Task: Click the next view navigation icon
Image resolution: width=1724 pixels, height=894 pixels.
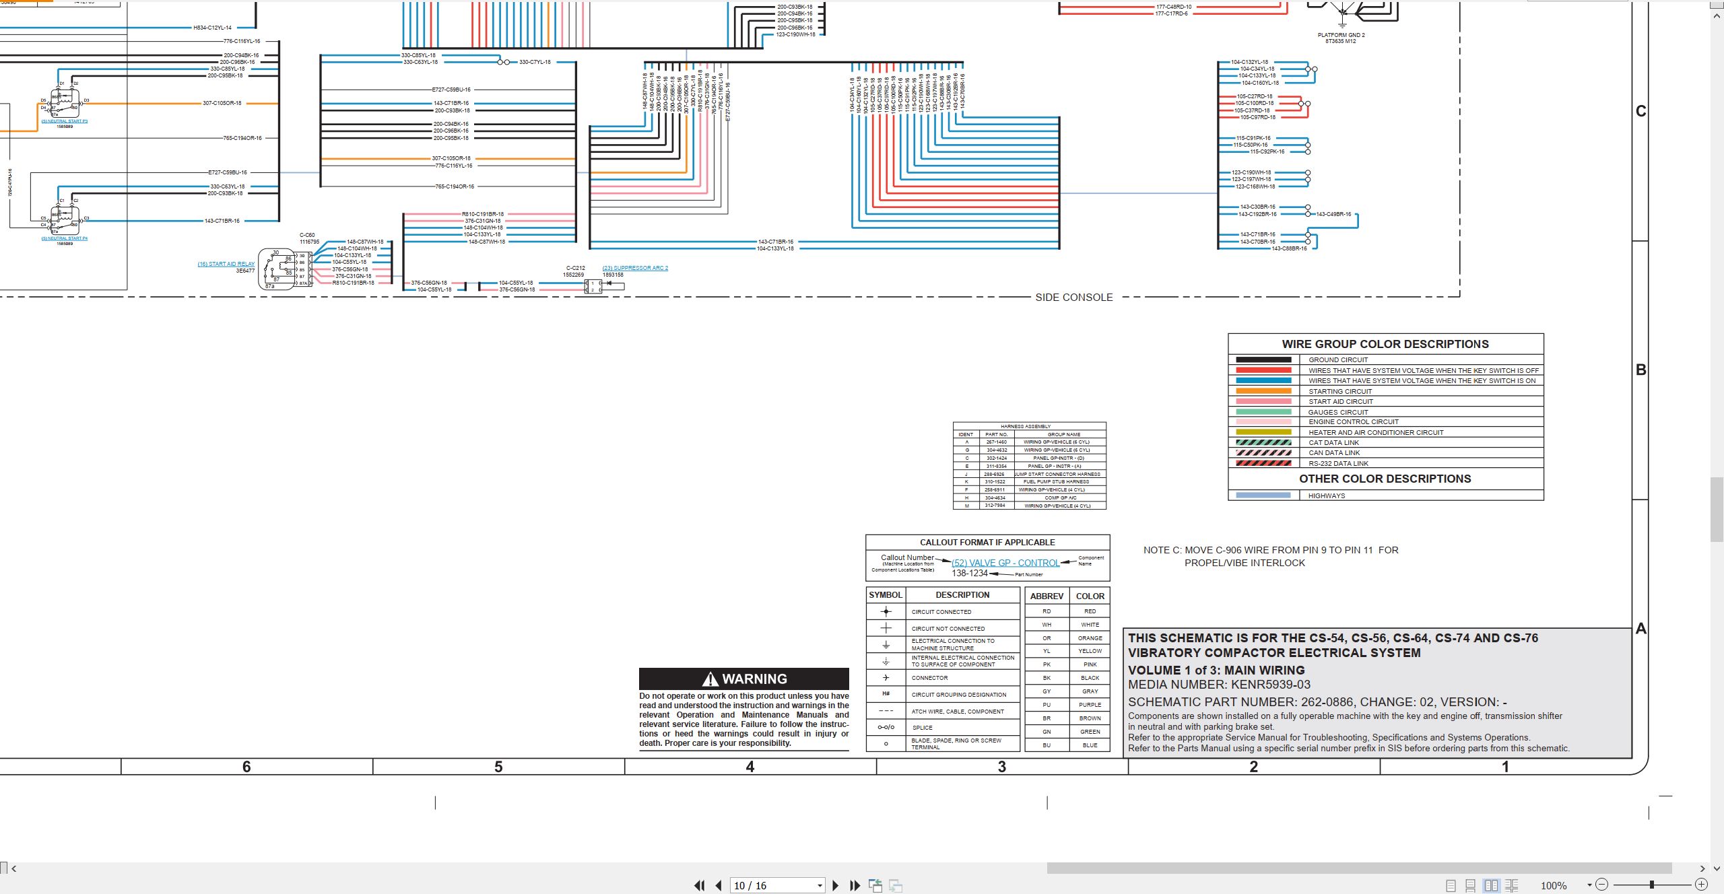Action: point(896,886)
